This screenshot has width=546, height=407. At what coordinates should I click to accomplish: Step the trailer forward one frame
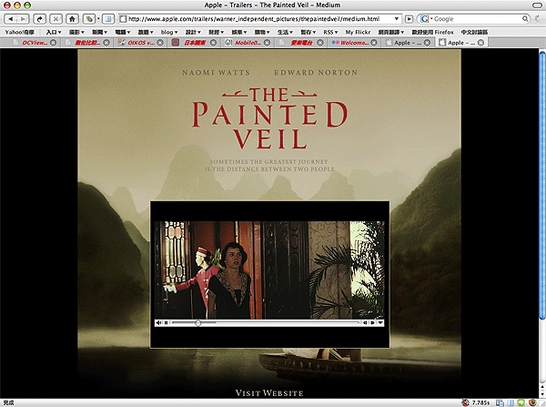(372, 322)
